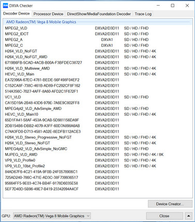The height and width of the screenshot is (222, 195).
Task: Select the MPEG2_IDCT row
Action: 98,34
